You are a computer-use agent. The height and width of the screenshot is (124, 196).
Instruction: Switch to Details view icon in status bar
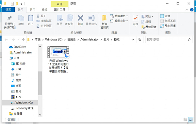pyautogui.click(x=185, y=119)
